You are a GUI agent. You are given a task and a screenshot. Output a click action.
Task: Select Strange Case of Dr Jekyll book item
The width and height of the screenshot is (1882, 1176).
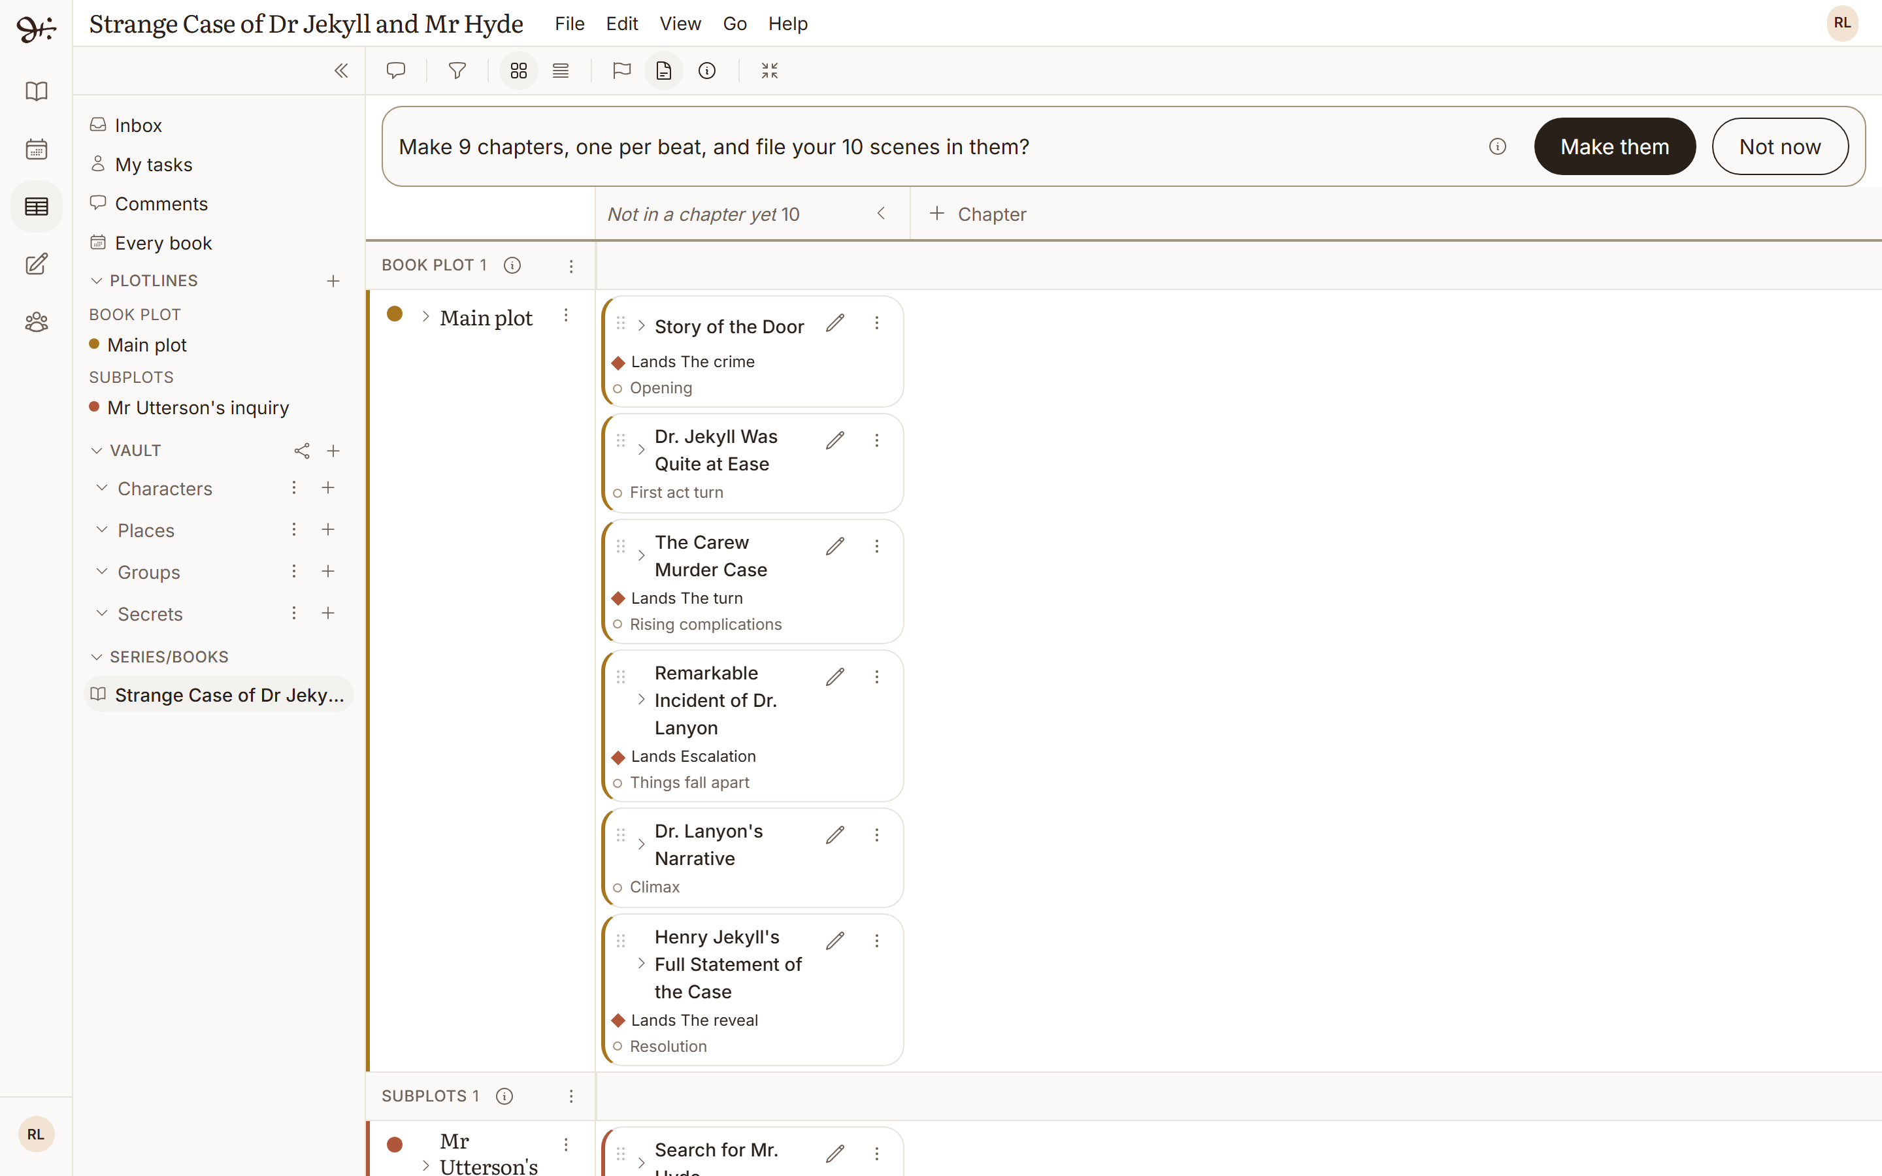[x=218, y=694]
